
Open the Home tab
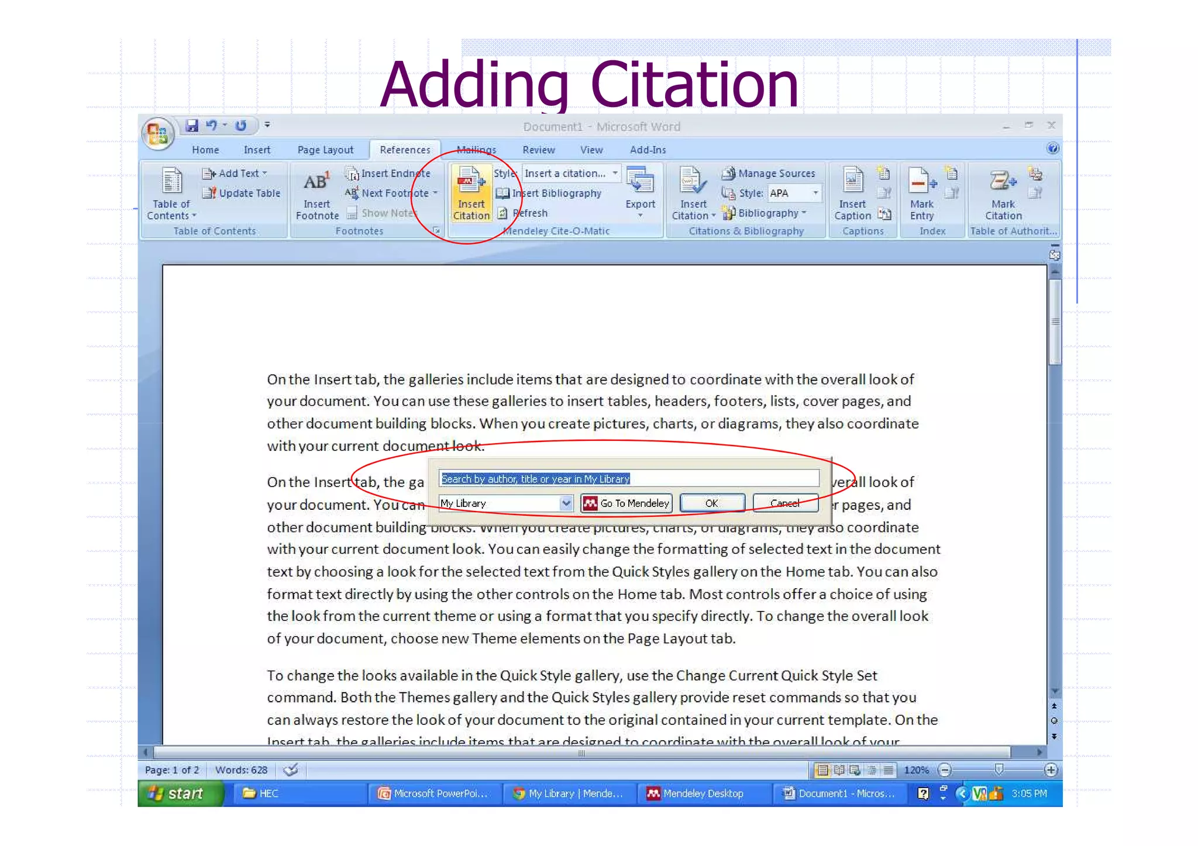[205, 150]
